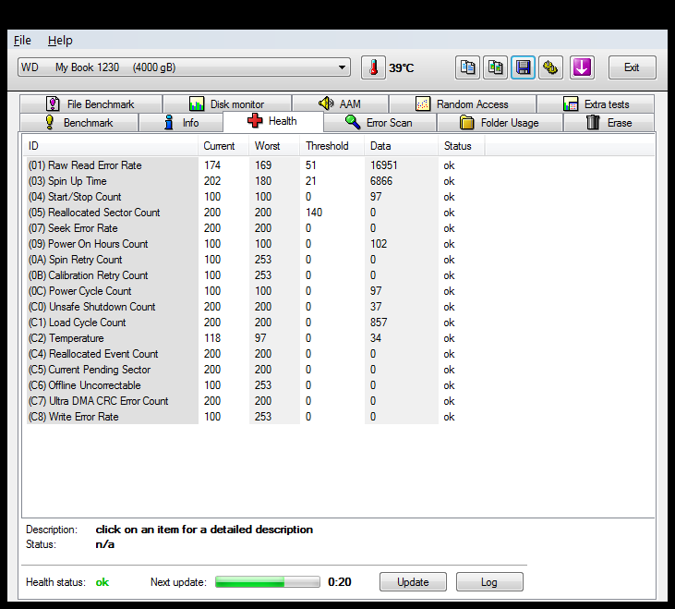Select the (09) Power On Hours Count row

click(254, 244)
